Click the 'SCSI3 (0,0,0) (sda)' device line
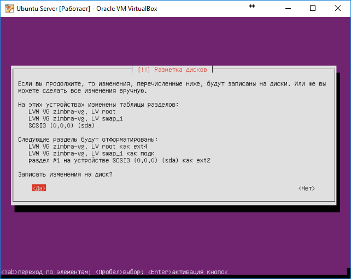The width and height of the screenshot is (351, 279). pyautogui.click(x=61, y=125)
